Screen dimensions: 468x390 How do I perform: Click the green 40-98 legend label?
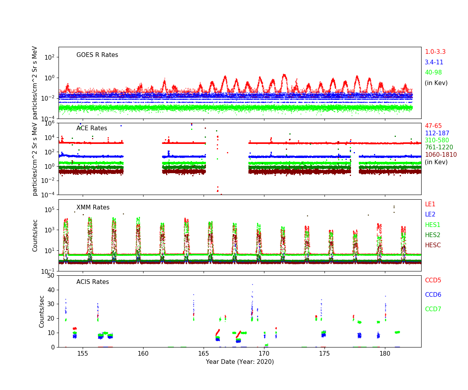pos(433,73)
